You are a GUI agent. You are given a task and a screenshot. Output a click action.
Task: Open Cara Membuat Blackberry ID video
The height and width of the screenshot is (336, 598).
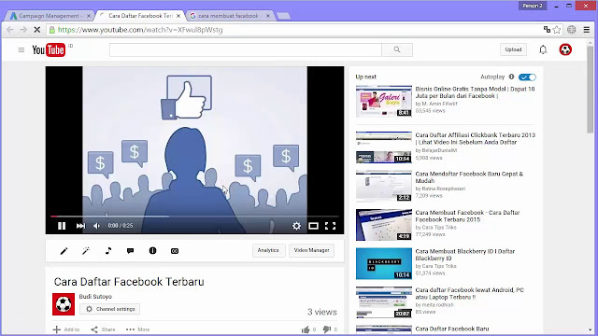coord(465,255)
